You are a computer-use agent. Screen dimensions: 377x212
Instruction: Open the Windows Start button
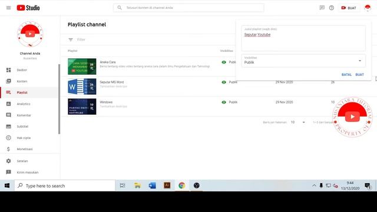(x=7, y=185)
